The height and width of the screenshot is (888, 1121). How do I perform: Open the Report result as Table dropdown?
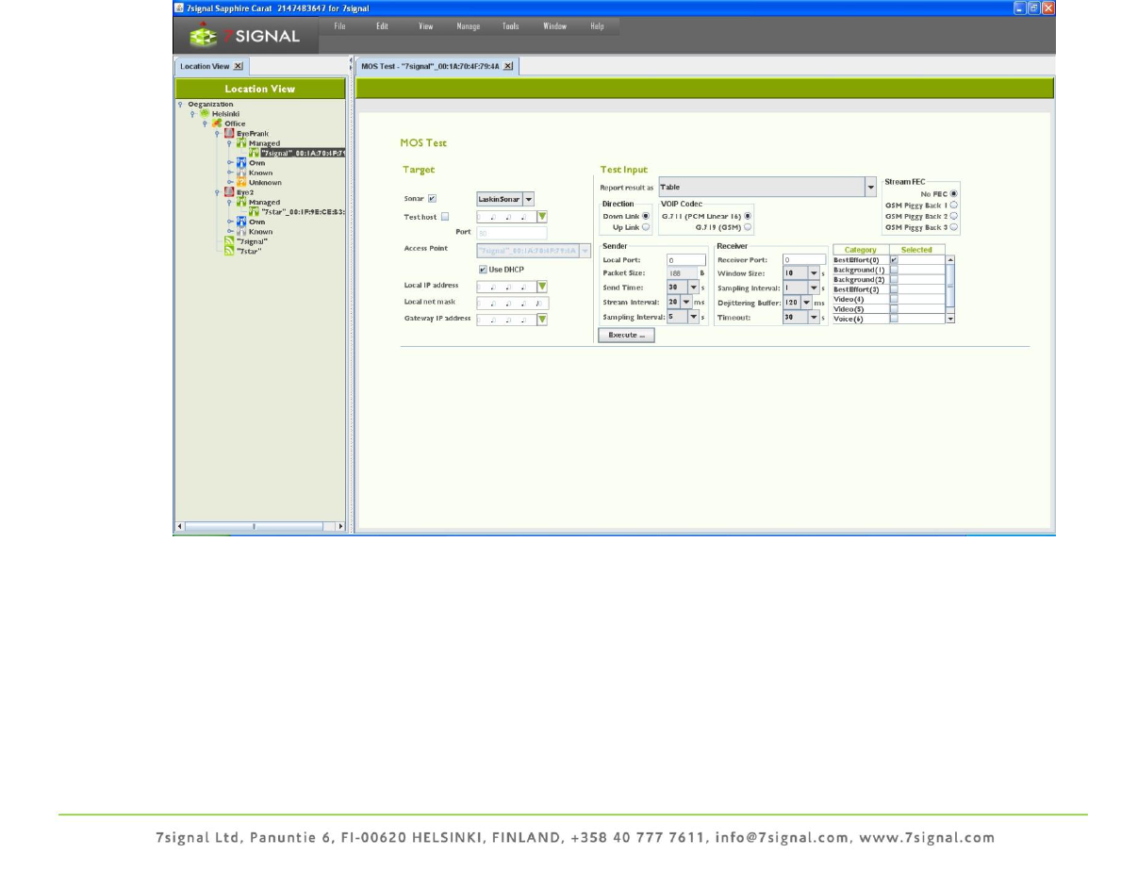click(x=870, y=188)
